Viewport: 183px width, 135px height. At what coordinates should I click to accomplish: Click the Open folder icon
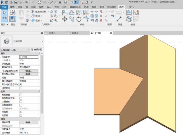11,2
